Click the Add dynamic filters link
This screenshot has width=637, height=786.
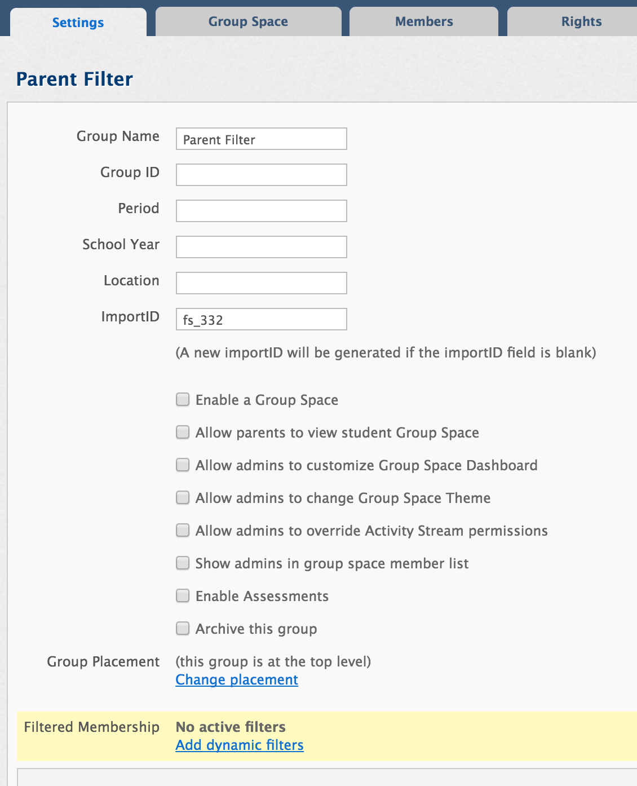click(x=240, y=745)
